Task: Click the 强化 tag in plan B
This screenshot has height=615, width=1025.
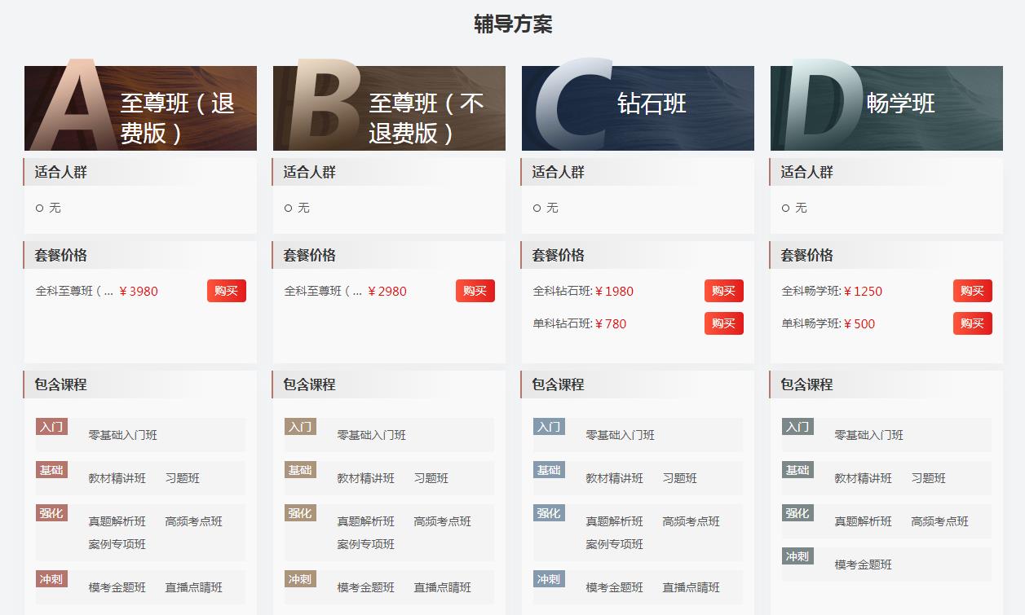Action: 300,513
